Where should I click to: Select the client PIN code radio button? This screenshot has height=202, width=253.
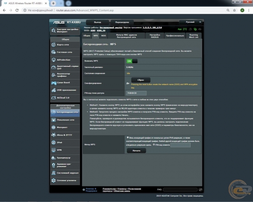[x=154, y=145]
